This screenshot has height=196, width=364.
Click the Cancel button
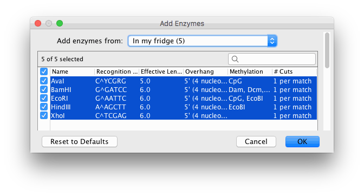(256, 141)
